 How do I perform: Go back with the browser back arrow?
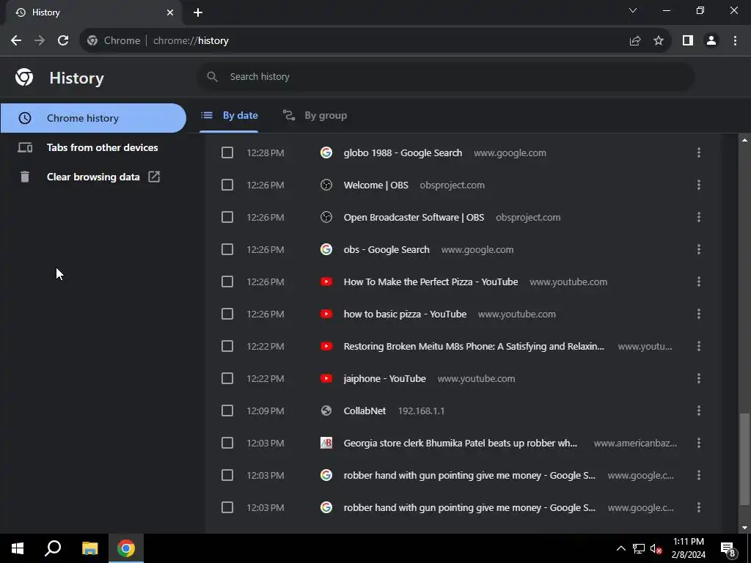pyautogui.click(x=16, y=41)
